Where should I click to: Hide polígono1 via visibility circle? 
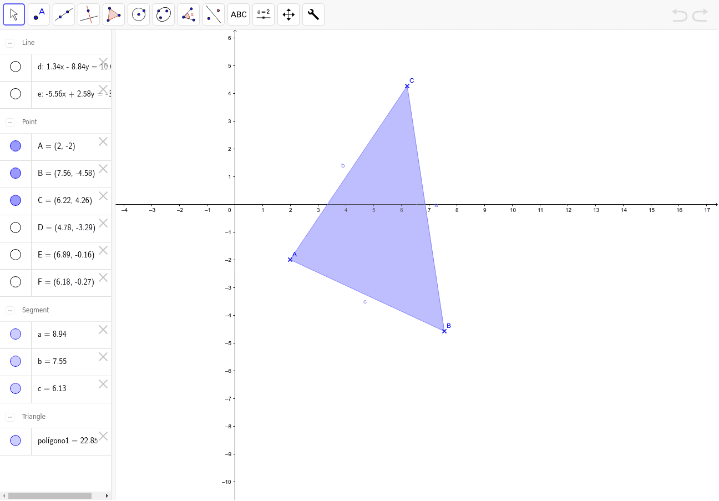click(16, 441)
